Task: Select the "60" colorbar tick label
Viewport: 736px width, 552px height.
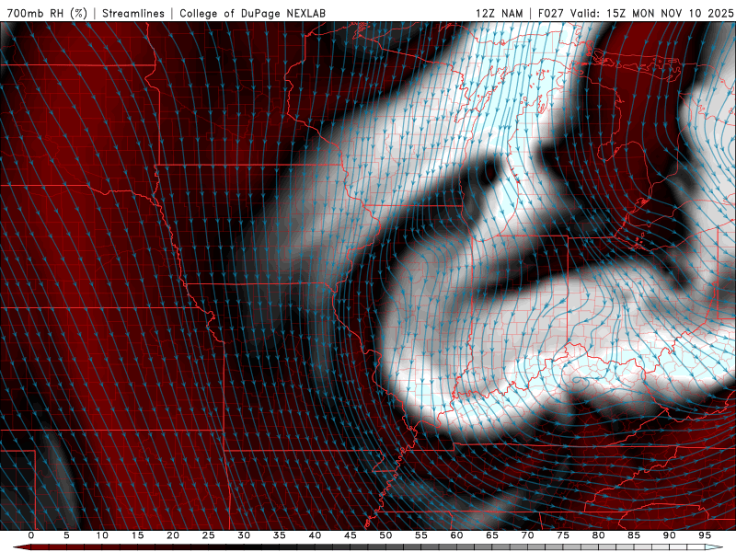Action: [x=456, y=535]
